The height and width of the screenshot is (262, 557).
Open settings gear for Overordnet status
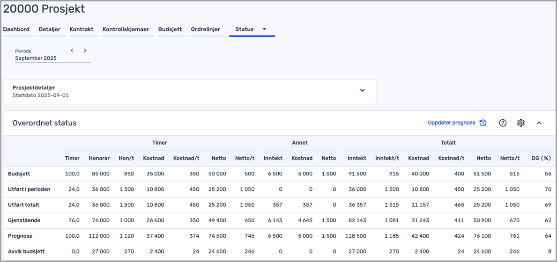[521, 123]
